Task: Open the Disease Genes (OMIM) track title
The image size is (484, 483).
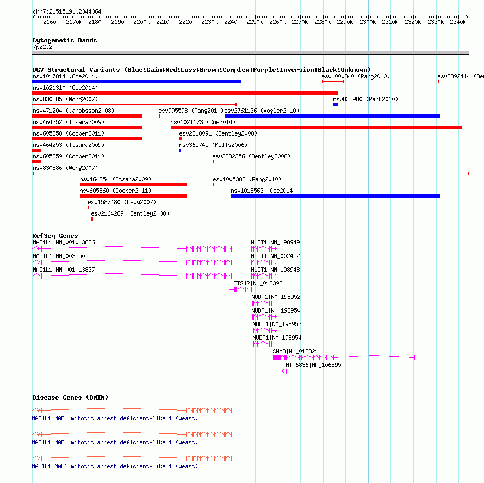Action: tap(70, 398)
